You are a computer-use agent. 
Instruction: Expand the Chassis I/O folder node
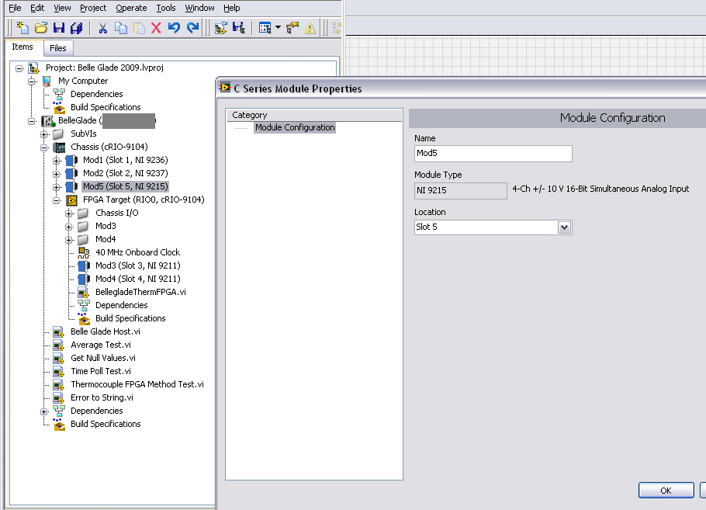[x=69, y=213]
